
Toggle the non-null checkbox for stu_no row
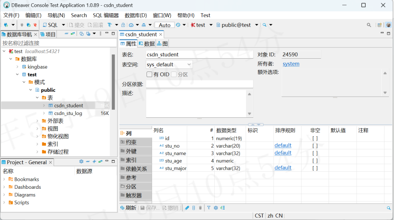click(x=315, y=146)
